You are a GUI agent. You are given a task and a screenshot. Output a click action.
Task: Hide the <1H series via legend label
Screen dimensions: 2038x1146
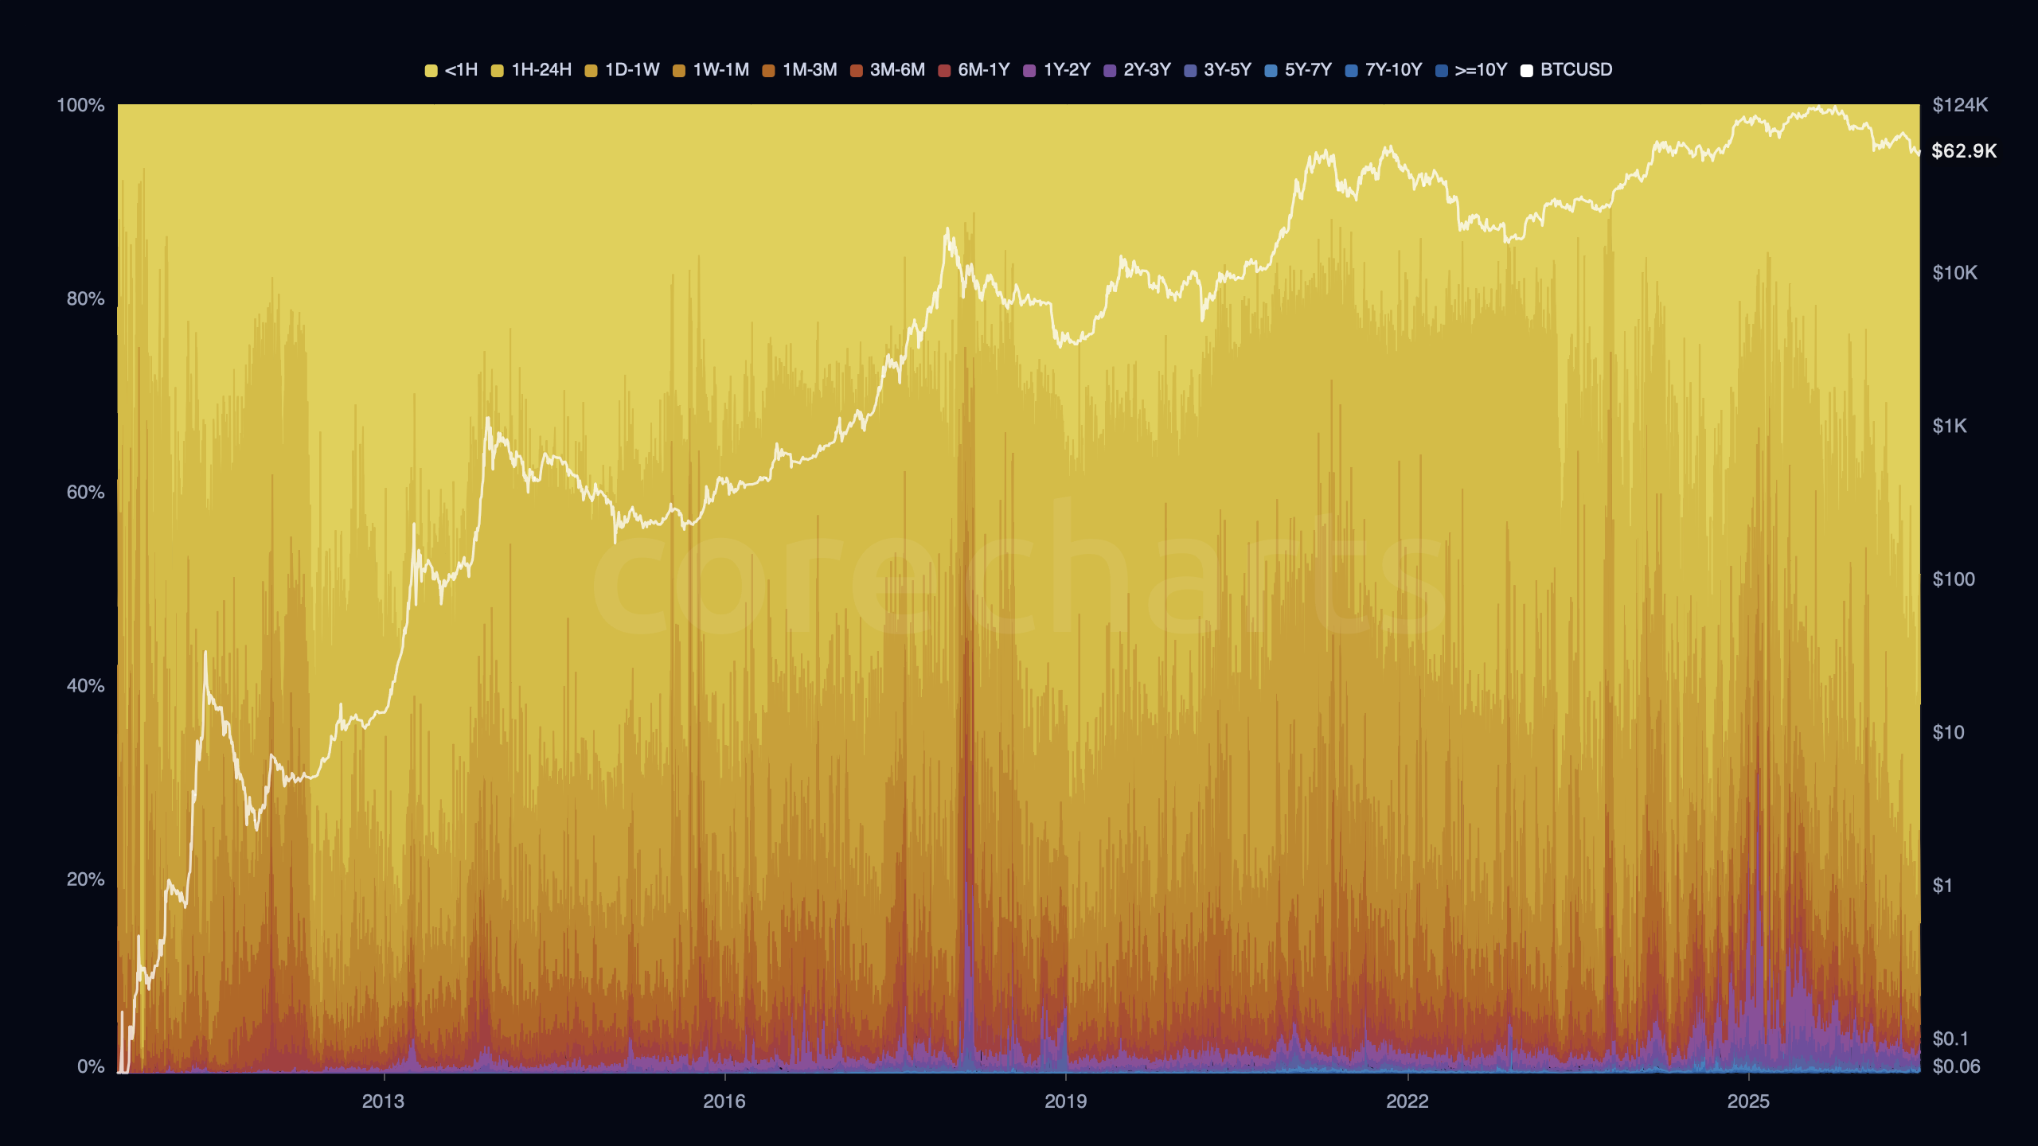coord(461,70)
